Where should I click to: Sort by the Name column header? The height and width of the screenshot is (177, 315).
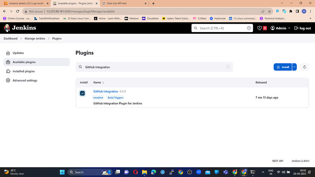[98, 82]
